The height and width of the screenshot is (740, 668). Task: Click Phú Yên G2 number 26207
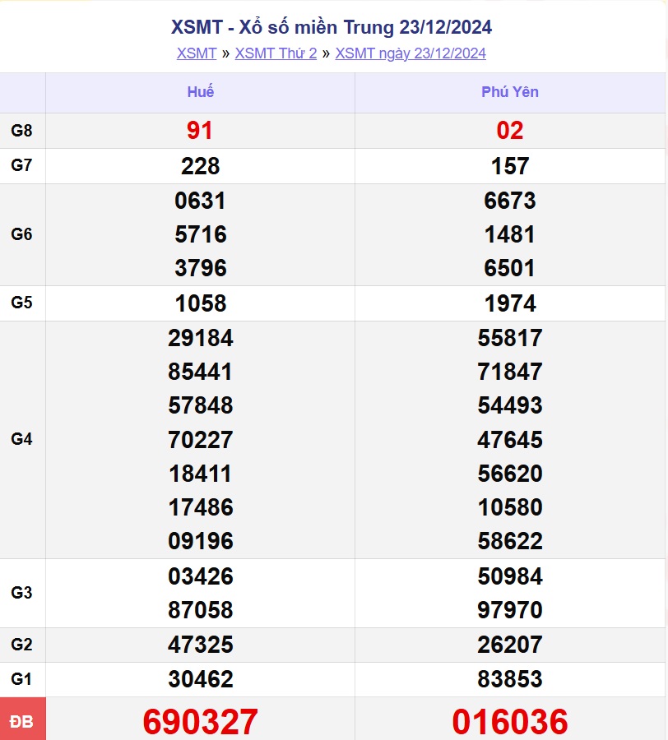(x=510, y=645)
